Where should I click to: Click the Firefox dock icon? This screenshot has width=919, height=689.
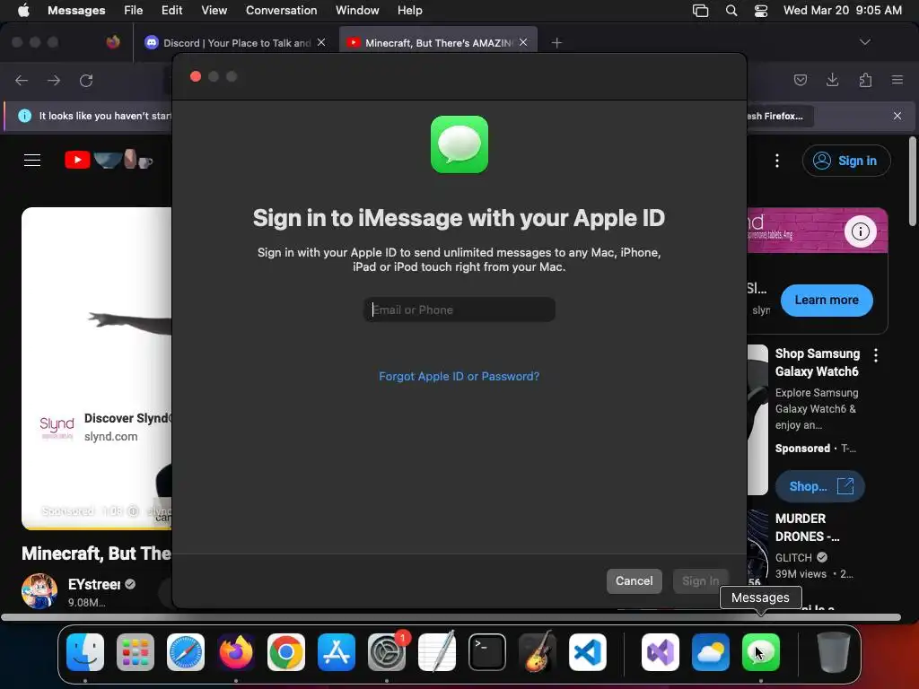pos(236,652)
